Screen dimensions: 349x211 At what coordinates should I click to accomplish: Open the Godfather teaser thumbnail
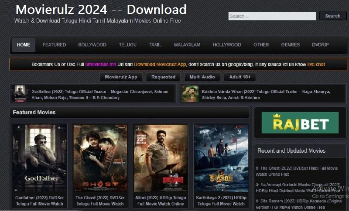pyautogui.click(x=20, y=94)
